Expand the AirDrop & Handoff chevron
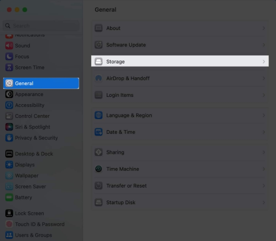The image size is (276, 241). [264, 79]
